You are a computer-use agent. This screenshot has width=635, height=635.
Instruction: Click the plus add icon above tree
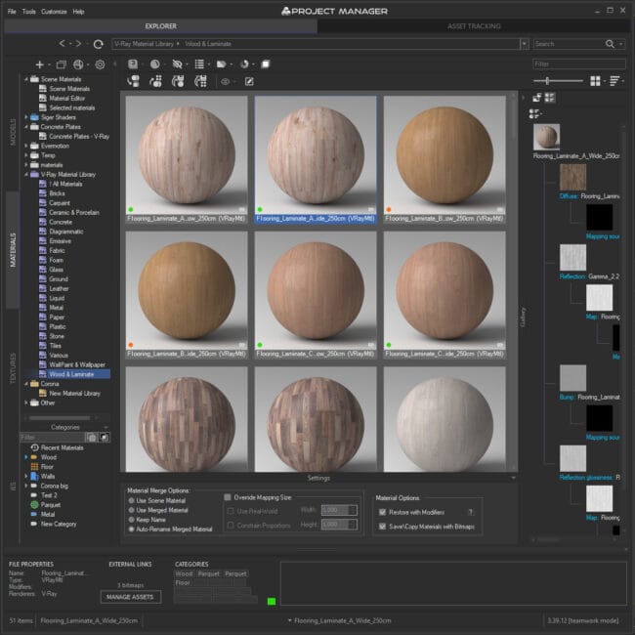[40, 64]
